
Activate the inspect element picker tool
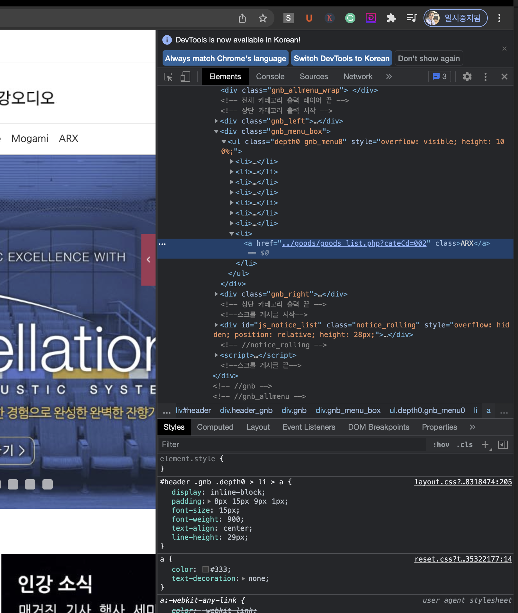point(168,77)
